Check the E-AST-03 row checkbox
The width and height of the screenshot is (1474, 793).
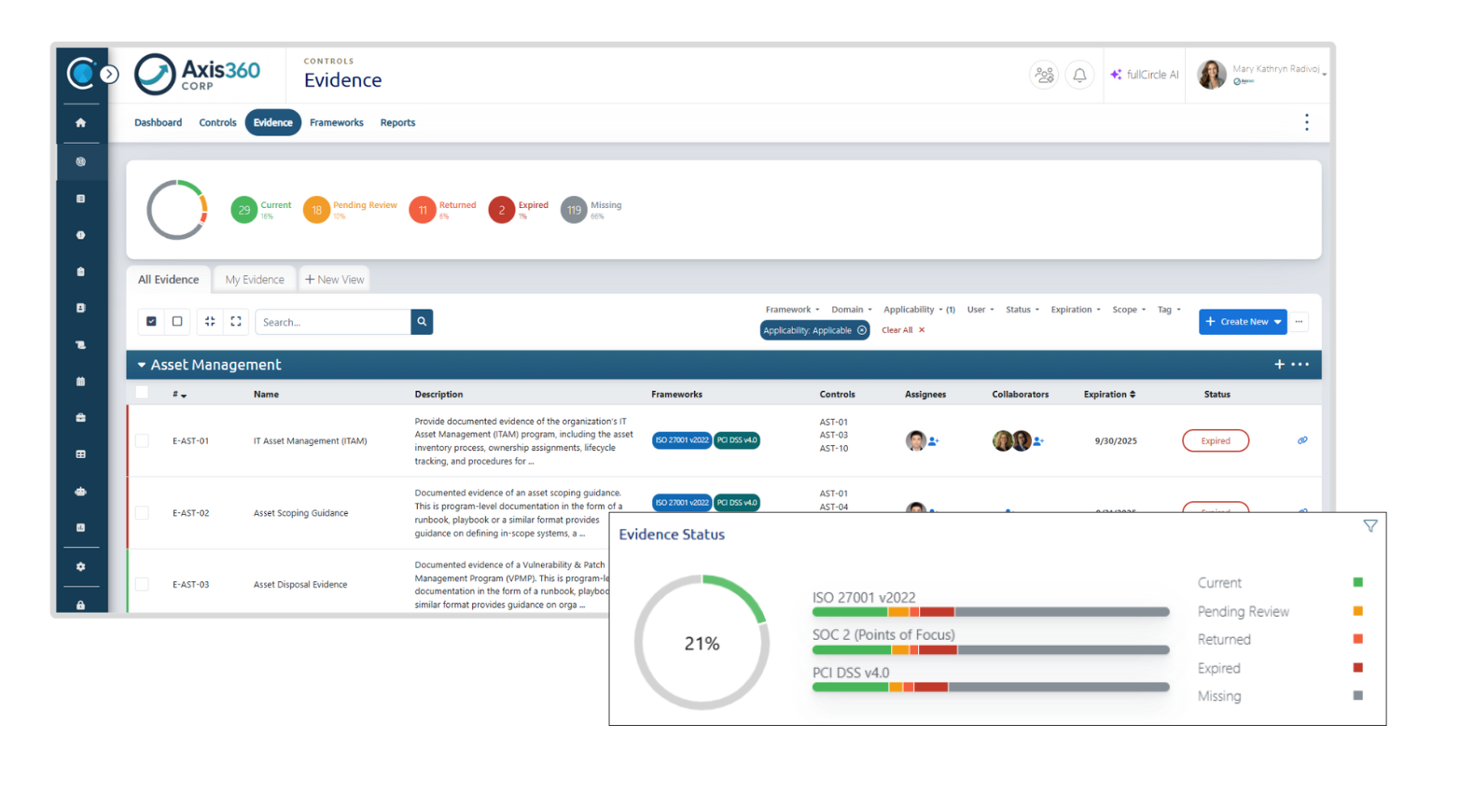[x=142, y=584]
